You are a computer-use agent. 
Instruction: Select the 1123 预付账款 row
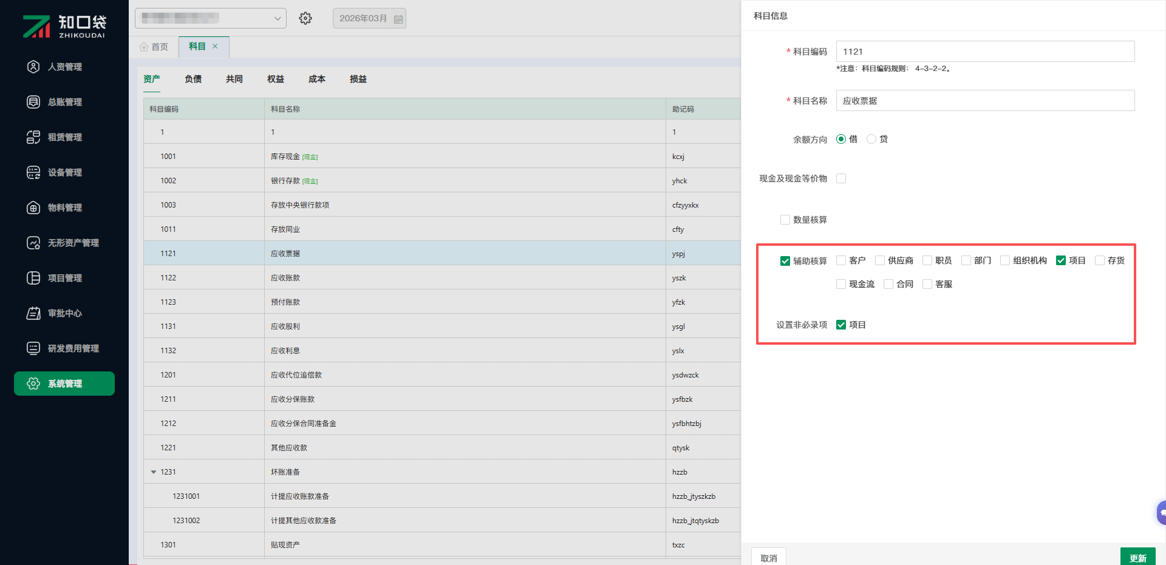click(442, 302)
